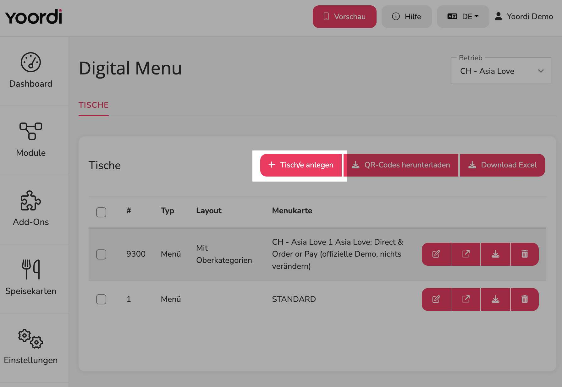Screen dimensions: 562x387
Task: Click Tisch/e anlegen button
Action: (x=301, y=165)
